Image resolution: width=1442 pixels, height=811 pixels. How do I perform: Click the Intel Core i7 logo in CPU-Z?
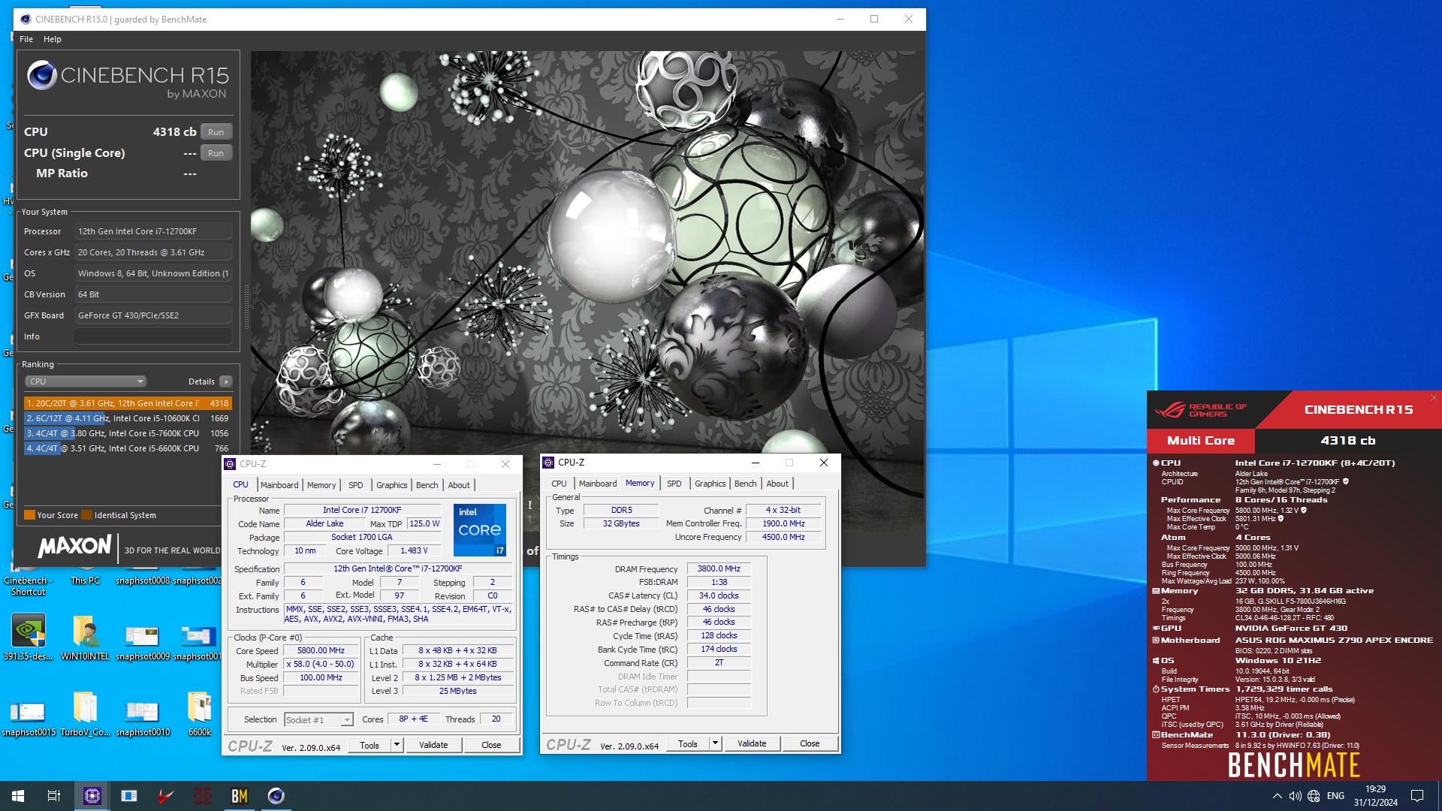[x=479, y=529]
